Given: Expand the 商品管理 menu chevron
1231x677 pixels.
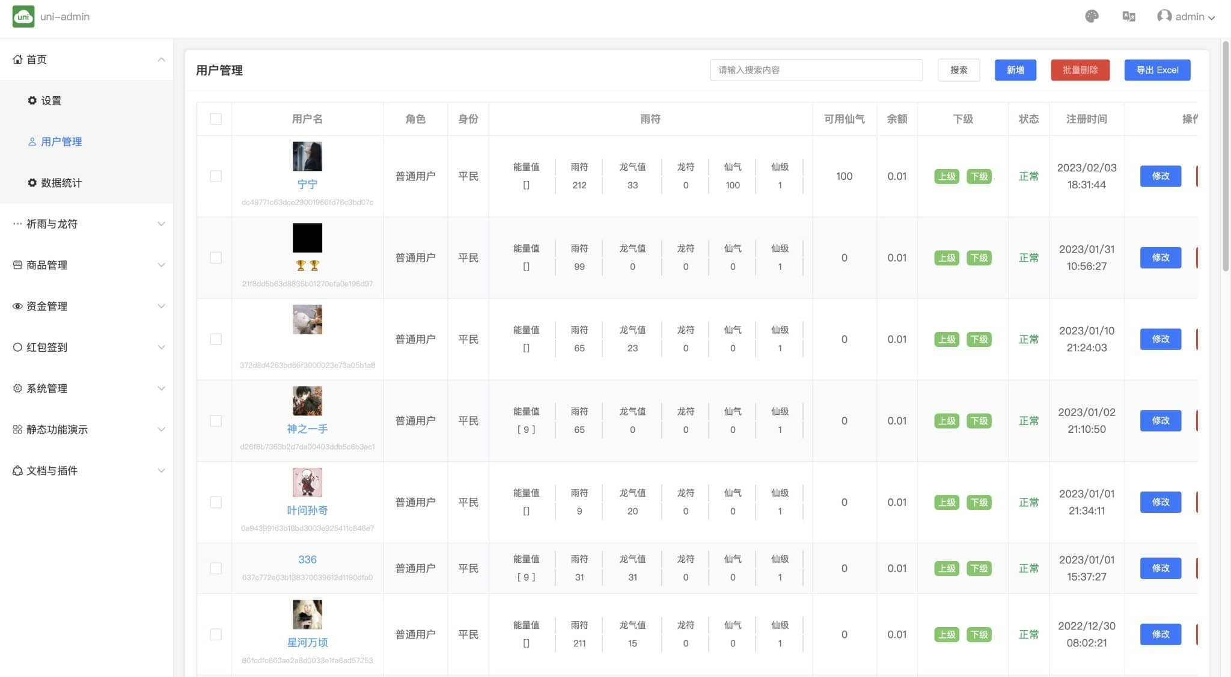Looking at the screenshot, I should (161, 265).
